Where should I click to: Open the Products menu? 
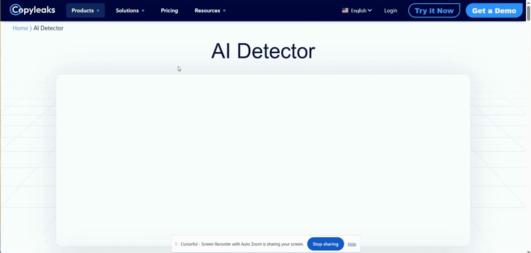click(85, 11)
